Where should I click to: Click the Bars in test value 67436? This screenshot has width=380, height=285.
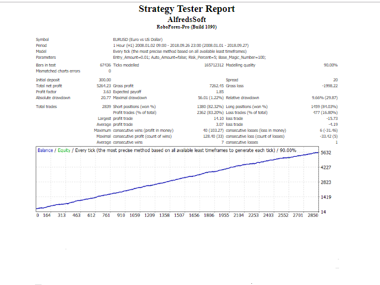[x=104, y=65]
